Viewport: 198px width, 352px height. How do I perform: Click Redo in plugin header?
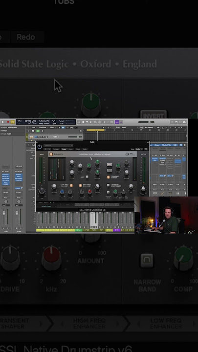(x=85, y=149)
